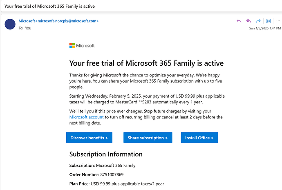Screen dimensions: 282x190
Task: Click the paragraph starting 'Thanks for giving Microsoft'
Action: [145, 81]
